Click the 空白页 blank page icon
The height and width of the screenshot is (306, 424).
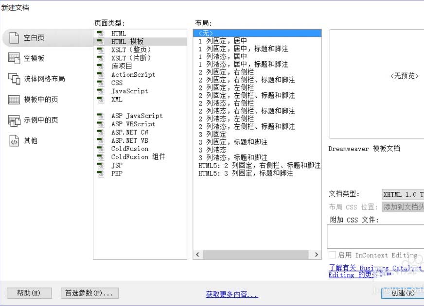(14, 37)
